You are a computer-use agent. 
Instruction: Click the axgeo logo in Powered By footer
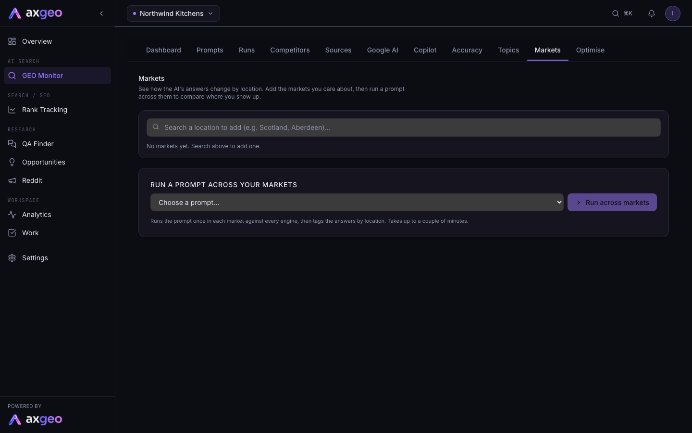click(x=36, y=420)
